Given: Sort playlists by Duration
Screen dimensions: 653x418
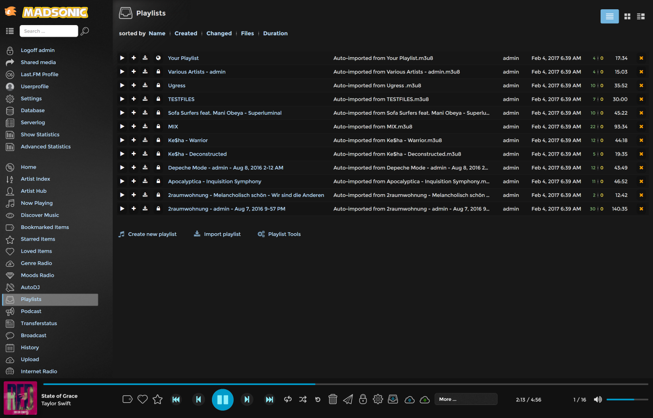Looking at the screenshot, I should [x=275, y=33].
